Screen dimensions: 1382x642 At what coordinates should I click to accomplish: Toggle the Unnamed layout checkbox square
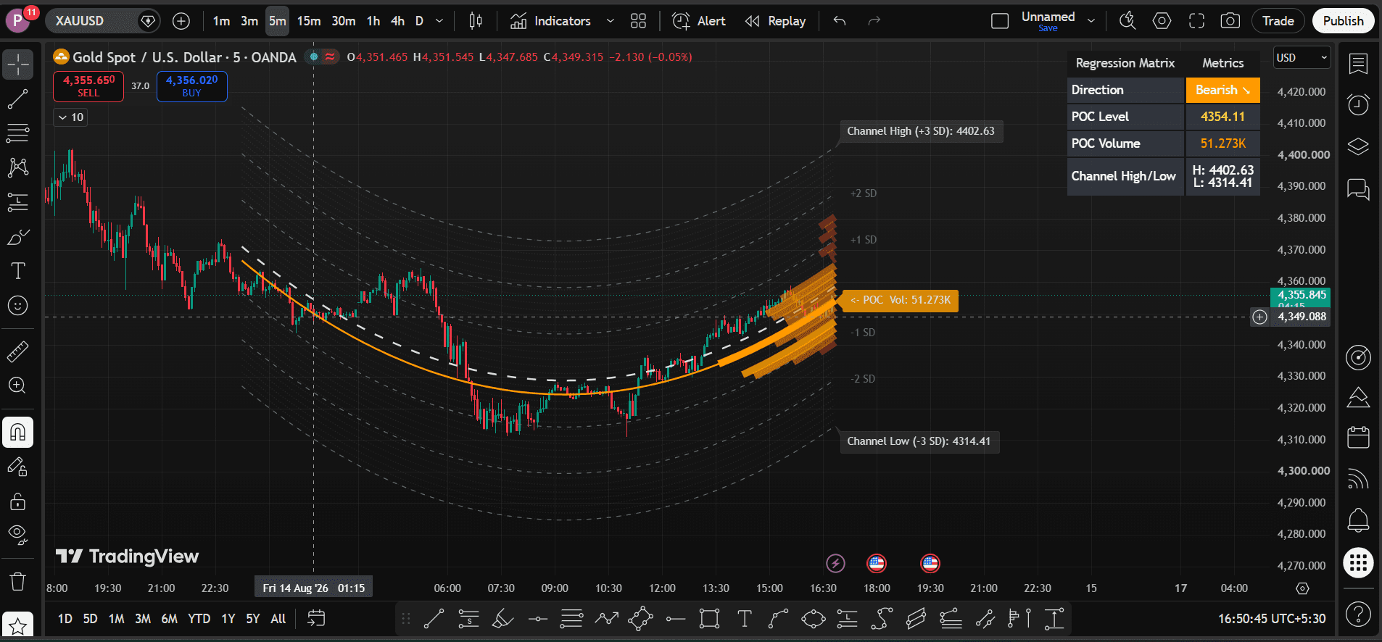[x=1000, y=21]
